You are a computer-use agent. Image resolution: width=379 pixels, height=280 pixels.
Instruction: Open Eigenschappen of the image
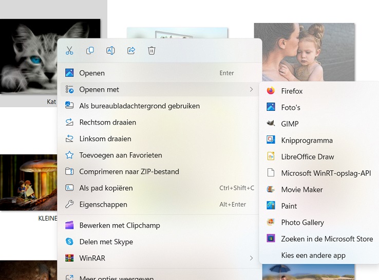coord(103,205)
